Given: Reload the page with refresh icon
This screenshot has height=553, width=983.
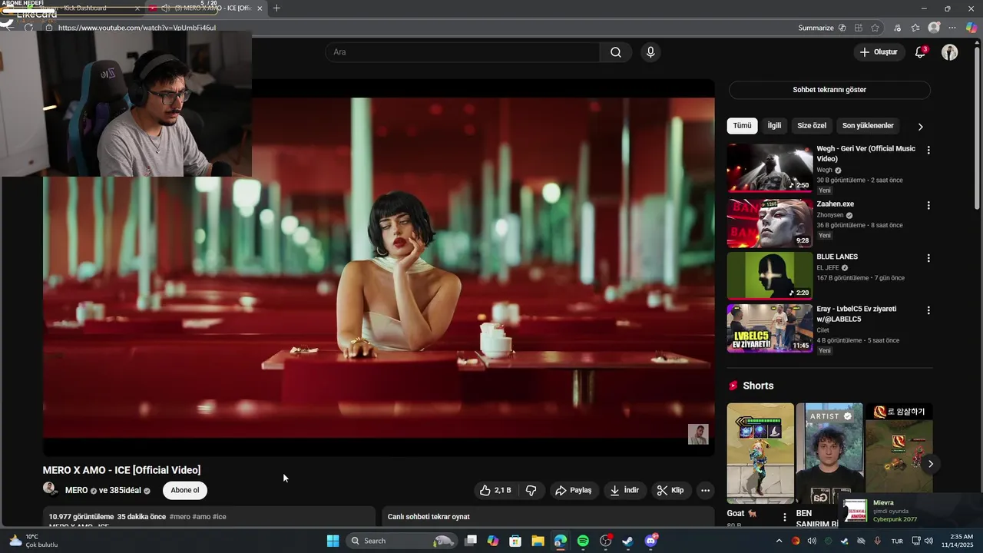Looking at the screenshot, I should tap(28, 28).
